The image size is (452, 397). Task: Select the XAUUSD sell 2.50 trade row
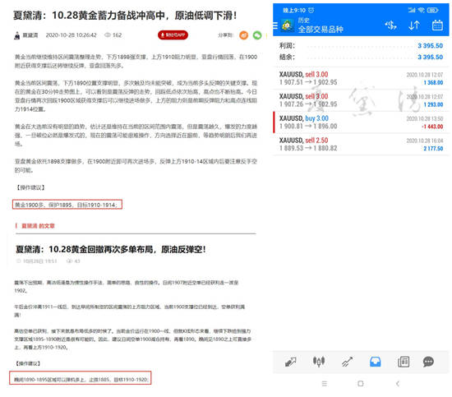[361, 144]
